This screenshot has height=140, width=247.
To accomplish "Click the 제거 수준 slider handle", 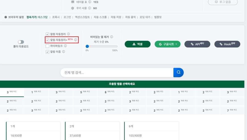I will 87,46.
